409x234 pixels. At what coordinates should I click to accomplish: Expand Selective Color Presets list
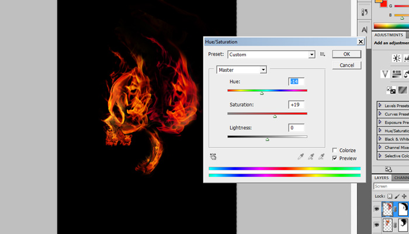click(380, 156)
